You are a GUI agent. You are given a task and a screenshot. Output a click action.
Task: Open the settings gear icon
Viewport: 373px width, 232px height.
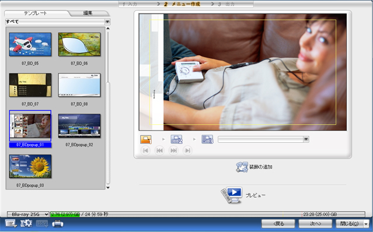point(26,223)
